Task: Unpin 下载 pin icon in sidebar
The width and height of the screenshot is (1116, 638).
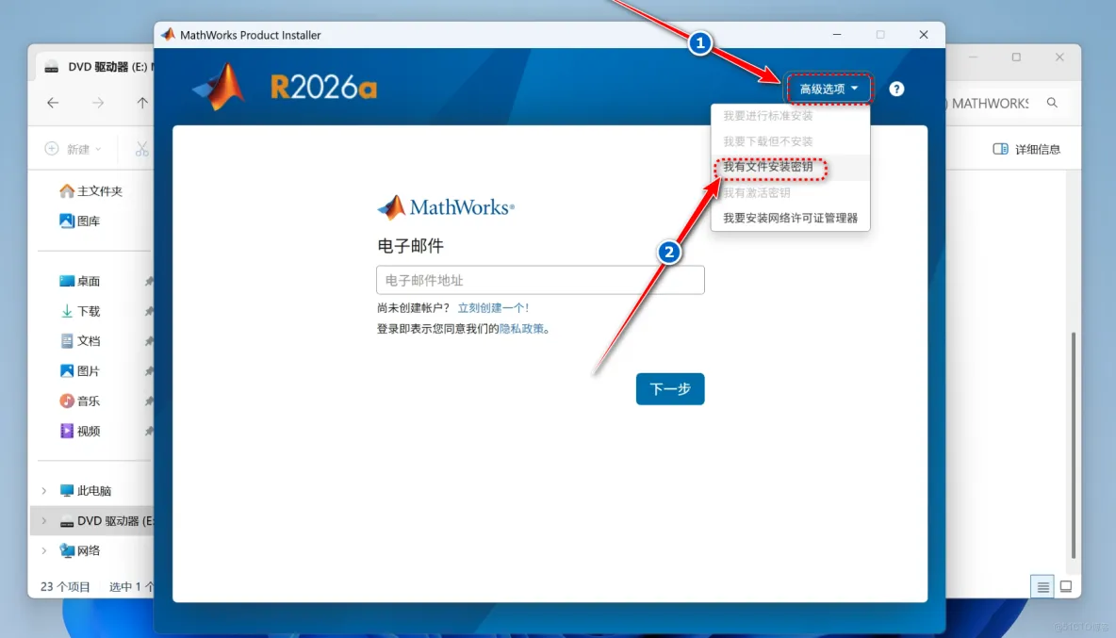Action: (149, 312)
